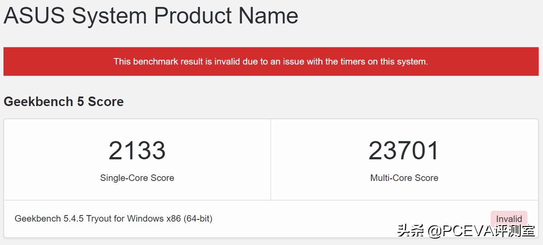This screenshot has height=245, width=543.
Task: Click the Single-Core Score label
Action: click(137, 178)
